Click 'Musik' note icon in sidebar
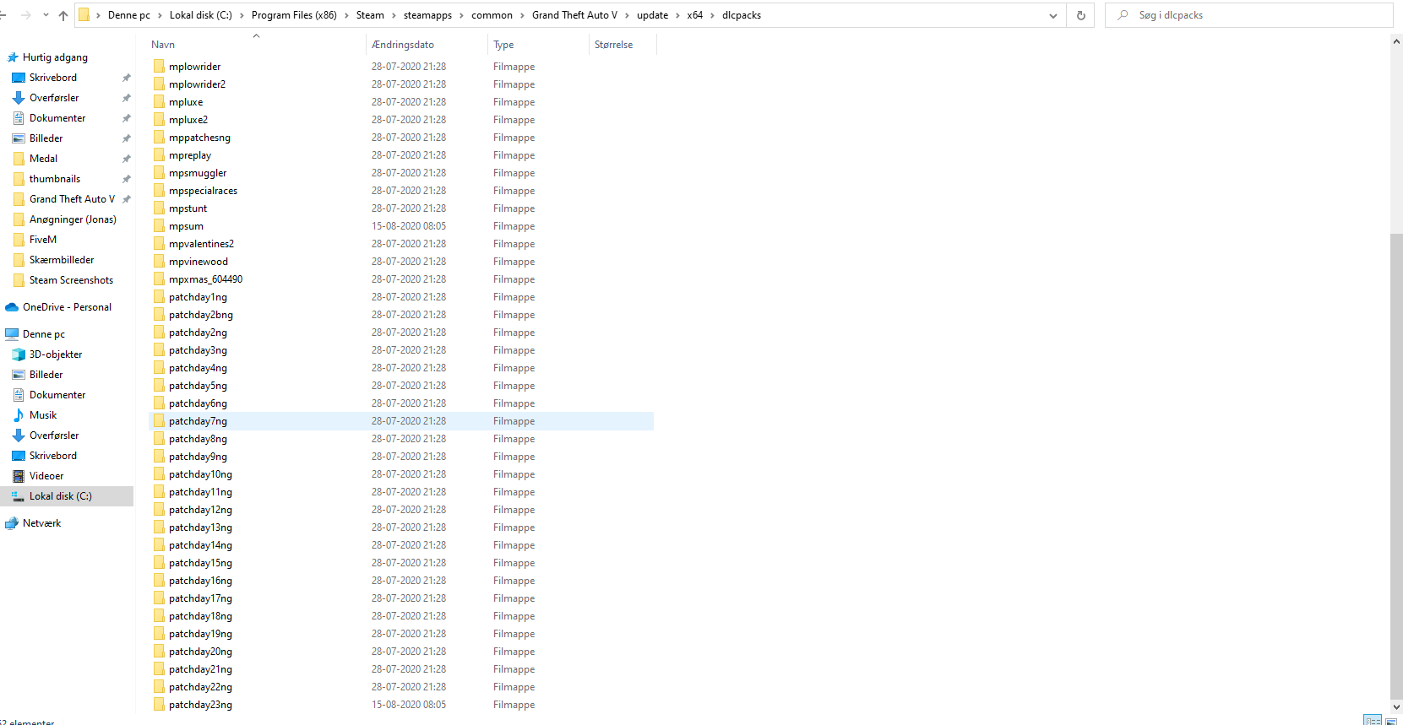The height and width of the screenshot is (725, 1403). click(19, 415)
